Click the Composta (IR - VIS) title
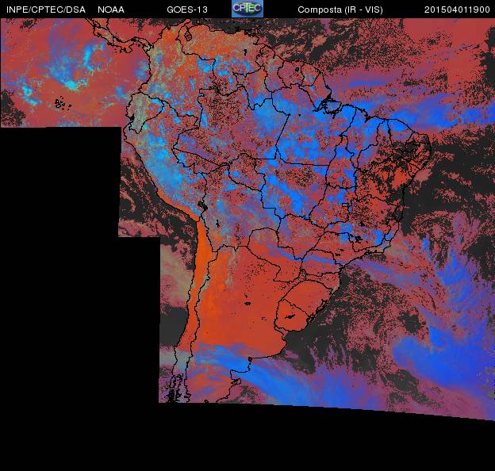Screen dimensions: 495x471 [340, 10]
